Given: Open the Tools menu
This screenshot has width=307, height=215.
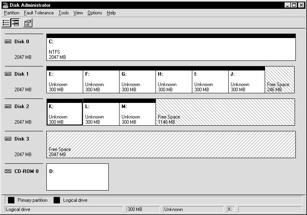Looking at the screenshot, I should [x=64, y=13].
